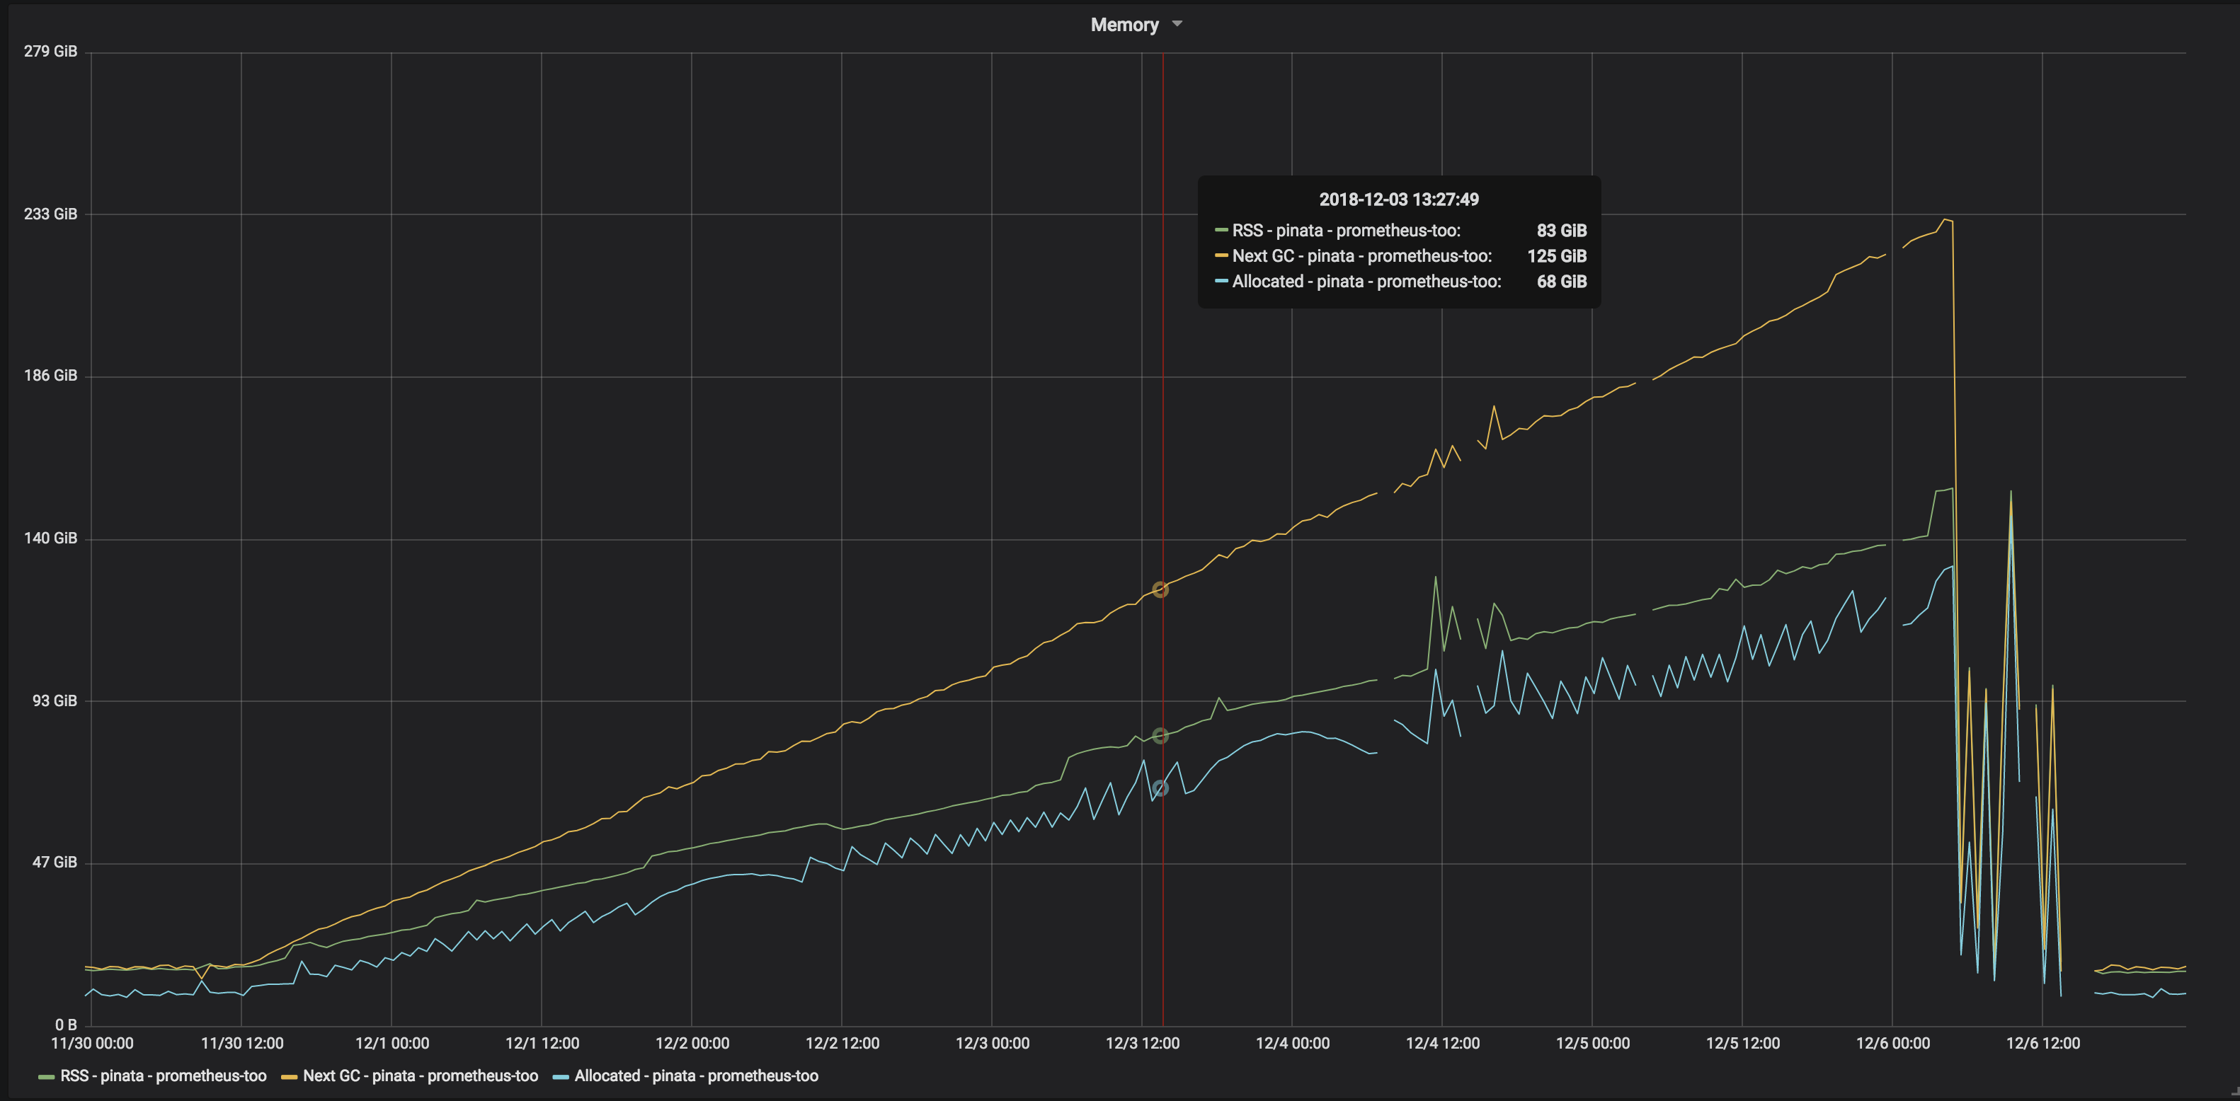This screenshot has height=1101, width=2240.
Task: Toggle Allocated series via legend label
Action: pyautogui.click(x=696, y=1076)
